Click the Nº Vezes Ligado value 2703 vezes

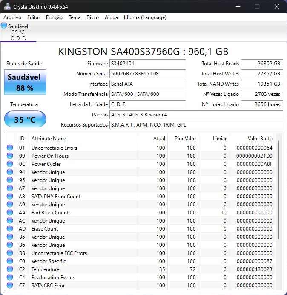click(x=261, y=94)
